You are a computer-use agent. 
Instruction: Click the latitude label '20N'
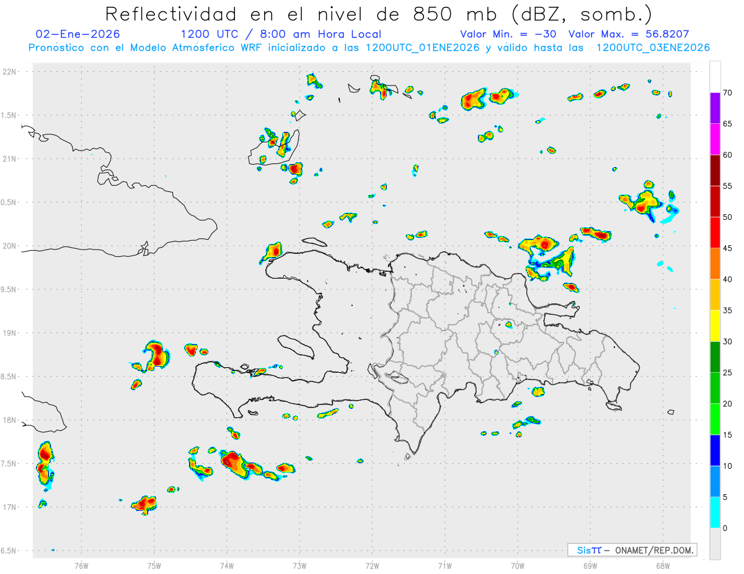(11, 246)
